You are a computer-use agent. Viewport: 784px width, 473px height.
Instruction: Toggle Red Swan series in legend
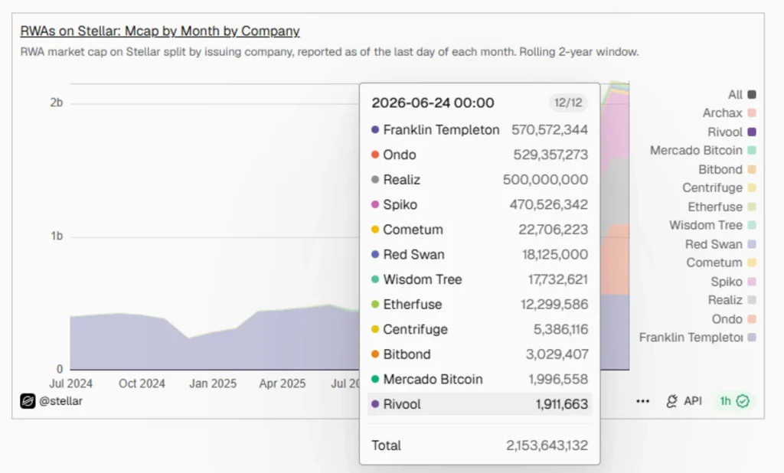click(x=720, y=244)
